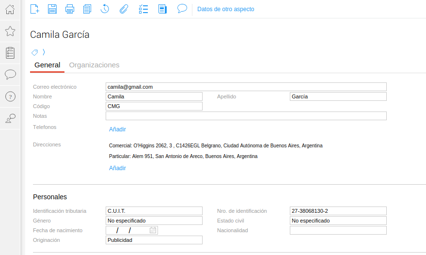Open comments speech bubble in toolbar

coord(182,9)
